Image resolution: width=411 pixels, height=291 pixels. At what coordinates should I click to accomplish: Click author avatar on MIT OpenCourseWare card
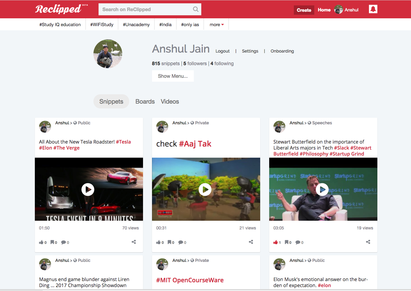pyautogui.click(x=162, y=264)
